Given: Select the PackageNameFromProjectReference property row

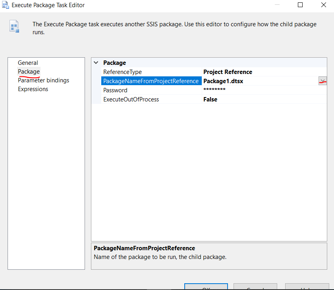Looking at the screenshot, I should (151, 81).
